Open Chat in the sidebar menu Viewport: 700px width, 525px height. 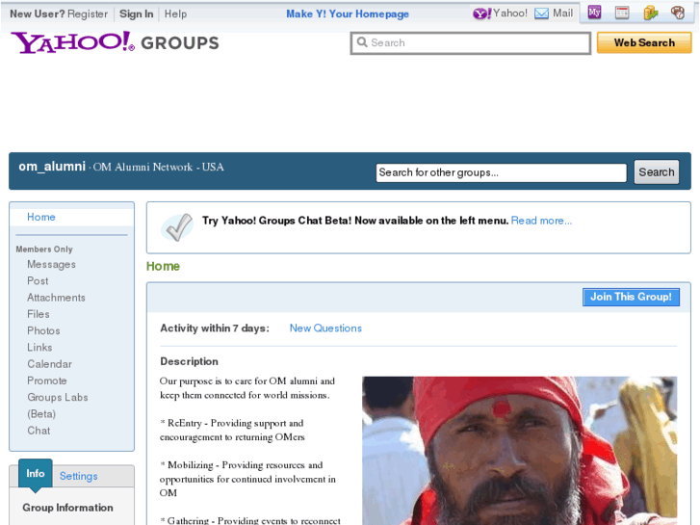(39, 431)
